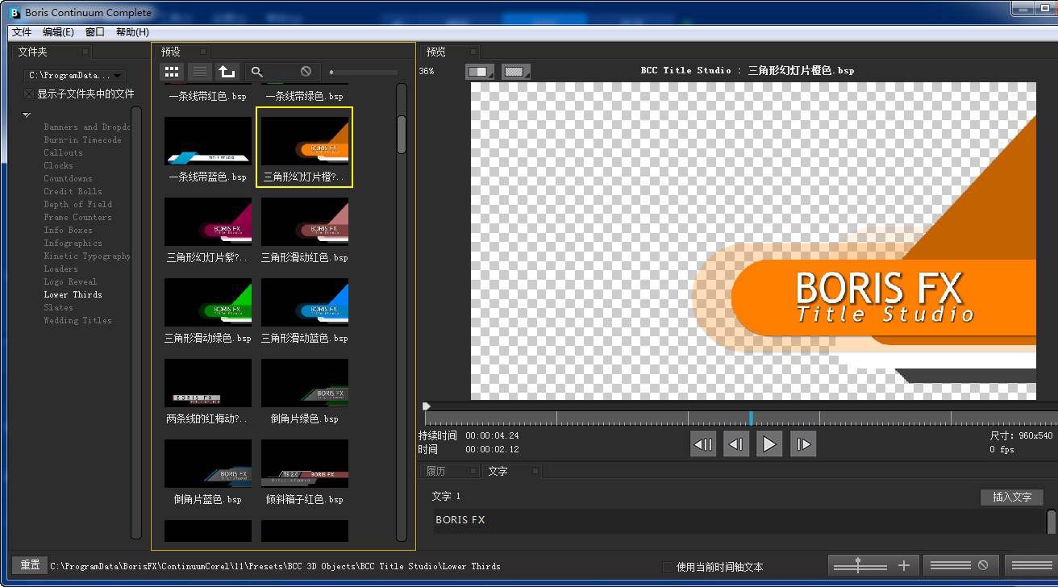The image size is (1058, 587).
Task: Open the 文件 menu
Action: 22,32
